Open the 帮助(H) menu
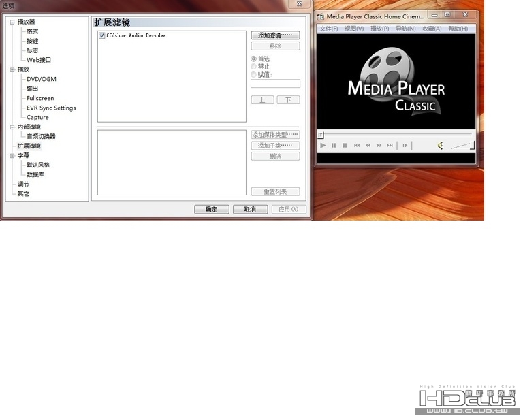 point(458,29)
